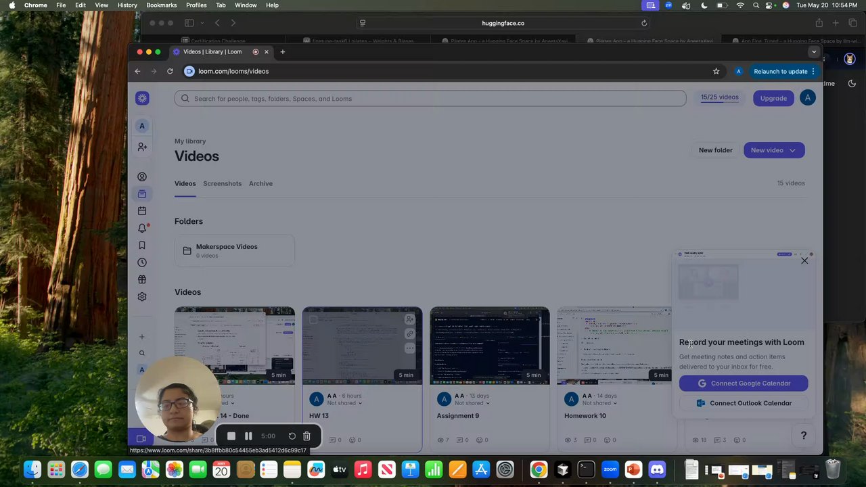The height and width of the screenshot is (487, 866).
Task: Expand Not shared dropdown on Homework 10
Action: pyautogui.click(x=599, y=403)
